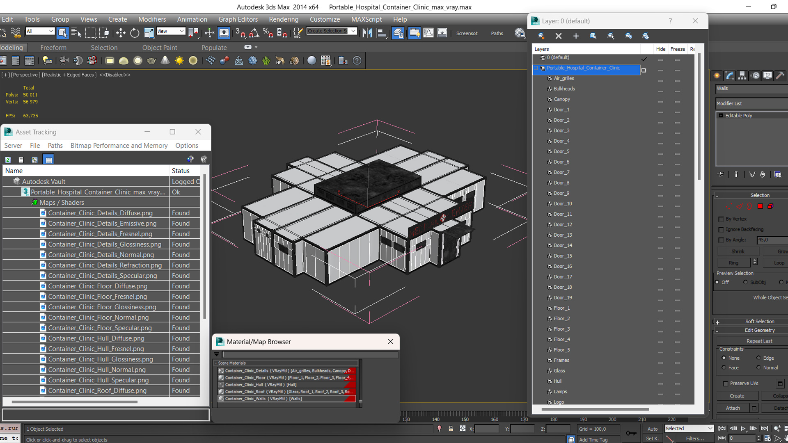Click the red Polygon sub-object swatch
788x443 pixels.
tap(760, 206)
